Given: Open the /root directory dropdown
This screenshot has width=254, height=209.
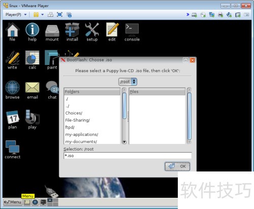Looking at the screenshot, I should tap(128, 82).
